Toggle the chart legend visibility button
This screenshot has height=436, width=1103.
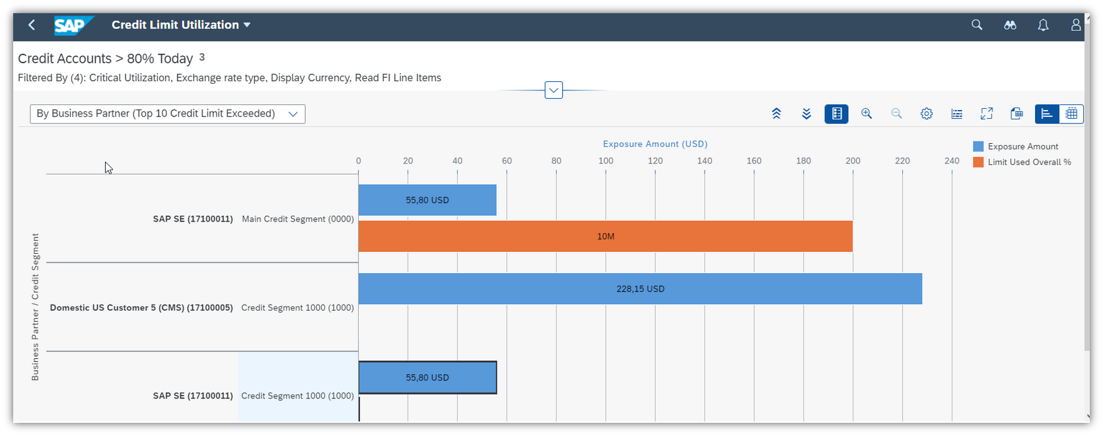point(836,113)
